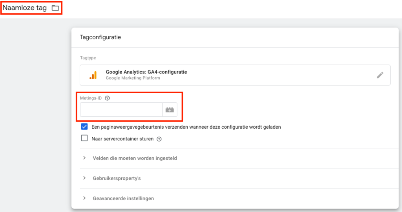
Task: Click the folder icon beside Naamloze tag
Action: tap(55, 8)
